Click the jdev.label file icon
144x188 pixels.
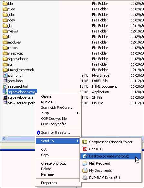click(x=5, y=81)
